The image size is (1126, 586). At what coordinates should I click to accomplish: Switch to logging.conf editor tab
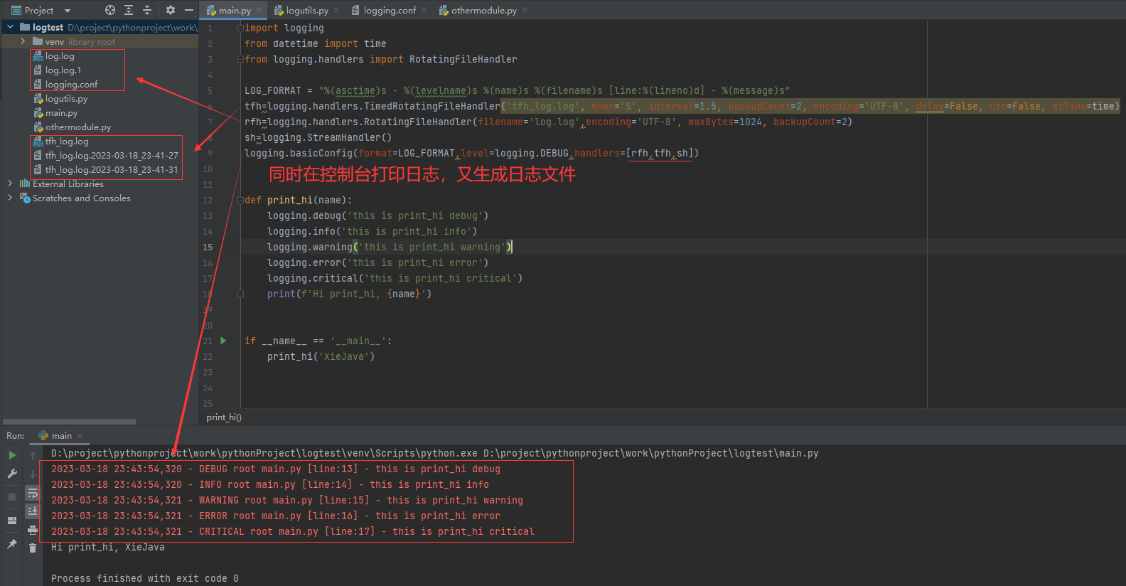389,10
